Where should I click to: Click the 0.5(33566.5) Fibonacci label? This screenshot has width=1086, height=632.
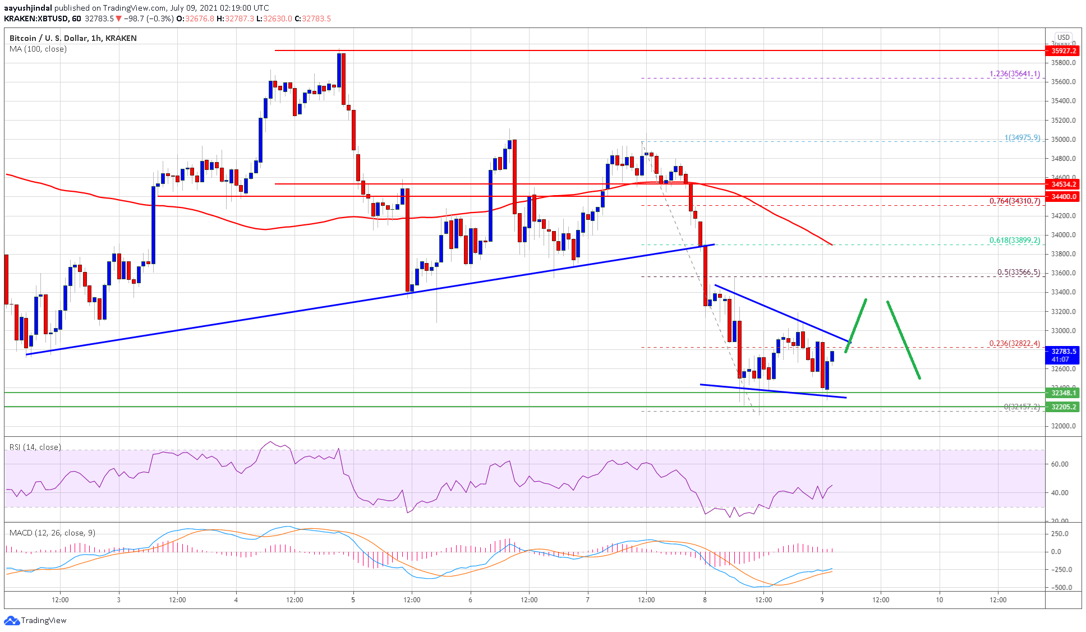1018,273
